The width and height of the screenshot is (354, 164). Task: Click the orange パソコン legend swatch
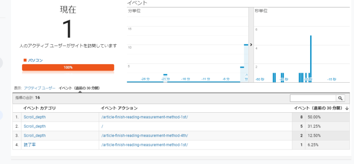[x=25, y=60]
